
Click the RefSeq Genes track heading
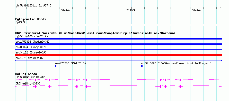26,74
